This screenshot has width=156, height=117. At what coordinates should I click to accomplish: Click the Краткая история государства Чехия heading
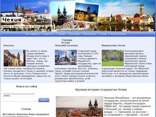101,90
